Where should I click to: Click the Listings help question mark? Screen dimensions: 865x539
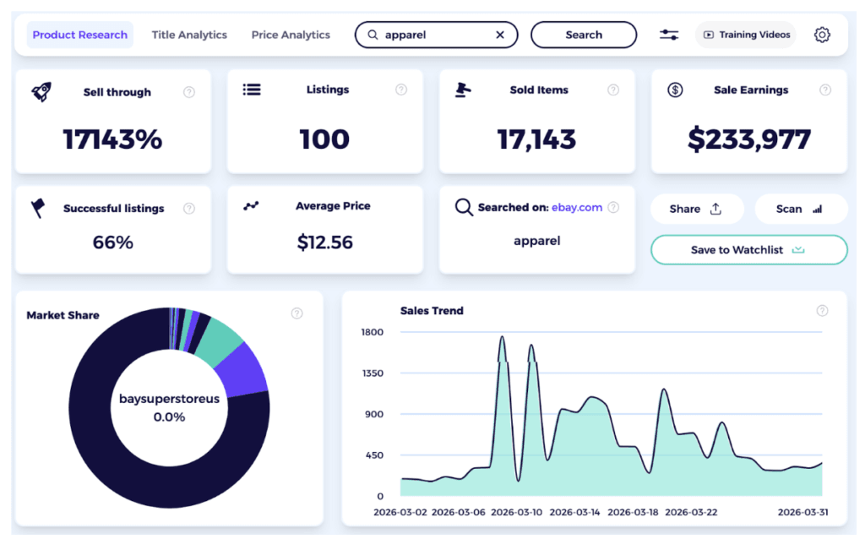(401, 90)
